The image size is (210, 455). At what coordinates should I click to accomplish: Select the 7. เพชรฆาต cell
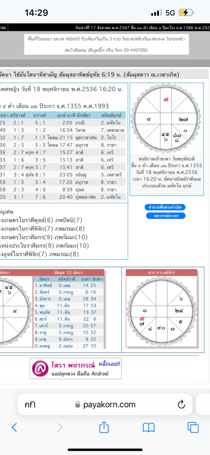click(x=113, y=130)
